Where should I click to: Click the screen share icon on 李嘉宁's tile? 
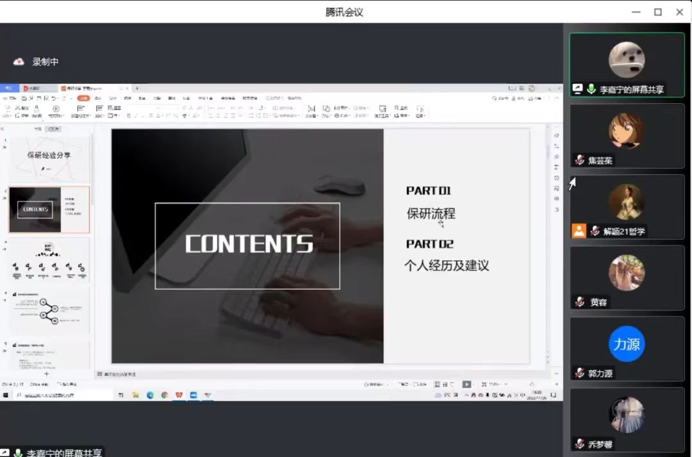[577, 89]
